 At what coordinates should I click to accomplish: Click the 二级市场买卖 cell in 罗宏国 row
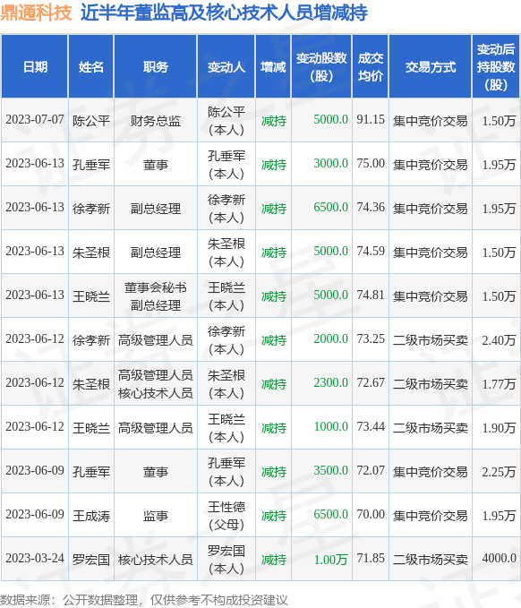pyautogui.click(x=431, y=560)
